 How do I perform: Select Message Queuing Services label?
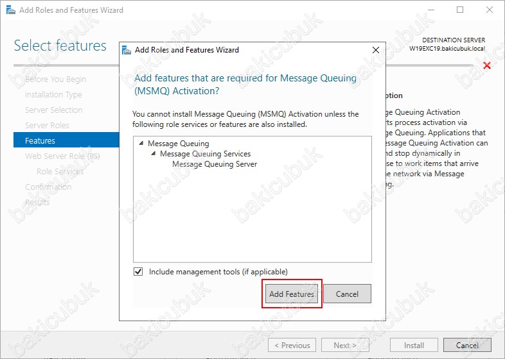(x=205, y=154)
